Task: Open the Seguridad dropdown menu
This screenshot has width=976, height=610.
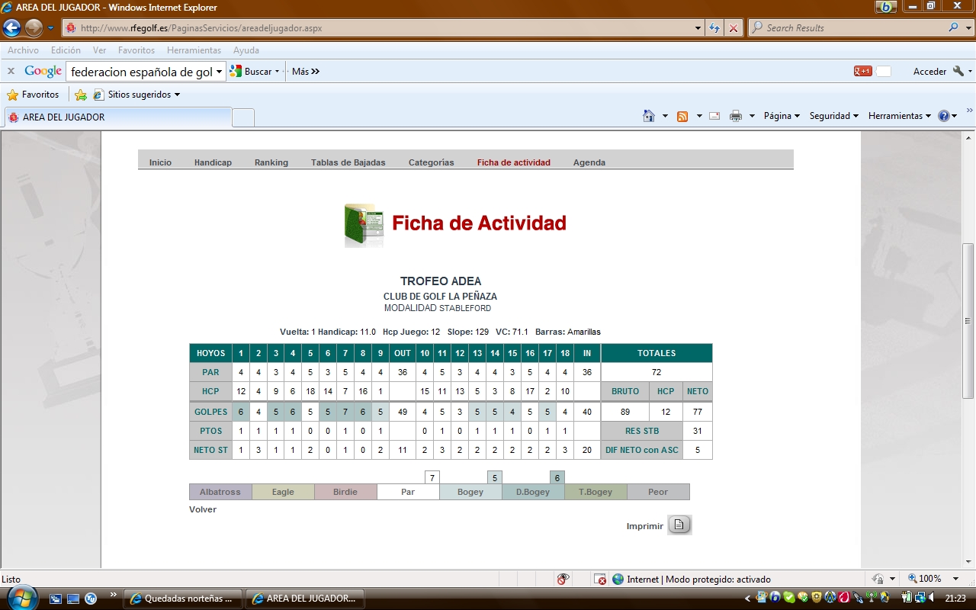Action: tap(834, 116)
